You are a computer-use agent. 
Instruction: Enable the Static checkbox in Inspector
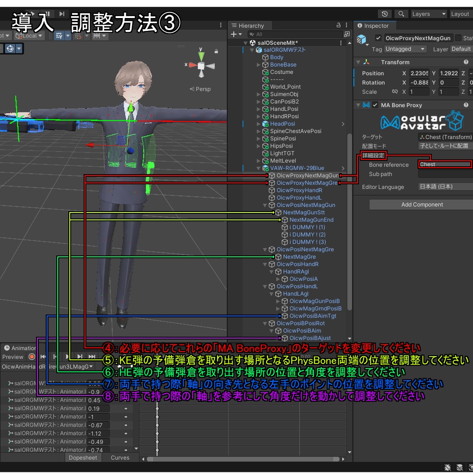457,38
